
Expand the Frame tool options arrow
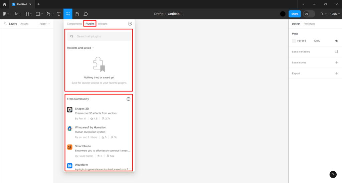point(31,14)
